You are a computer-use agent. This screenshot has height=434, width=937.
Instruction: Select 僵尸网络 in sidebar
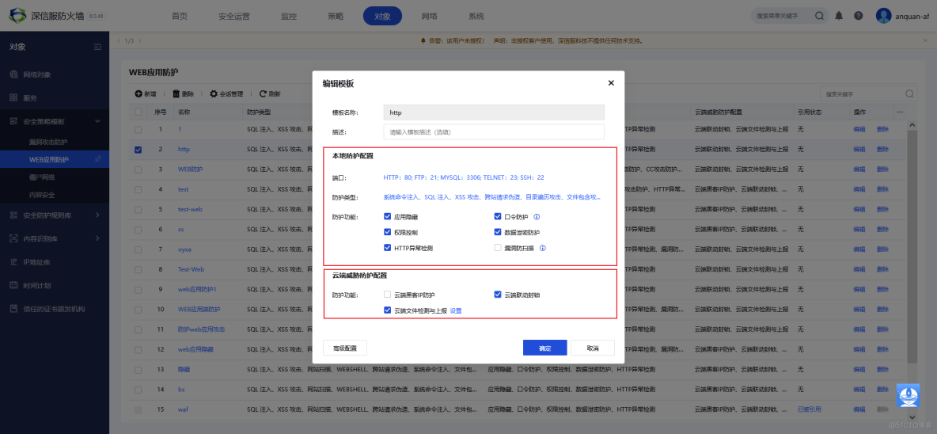point(42,177)
